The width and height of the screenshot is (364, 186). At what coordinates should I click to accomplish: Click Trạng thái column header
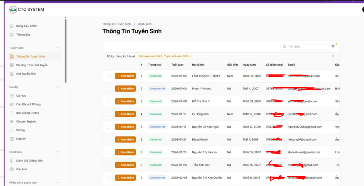(x=155, y=65)
